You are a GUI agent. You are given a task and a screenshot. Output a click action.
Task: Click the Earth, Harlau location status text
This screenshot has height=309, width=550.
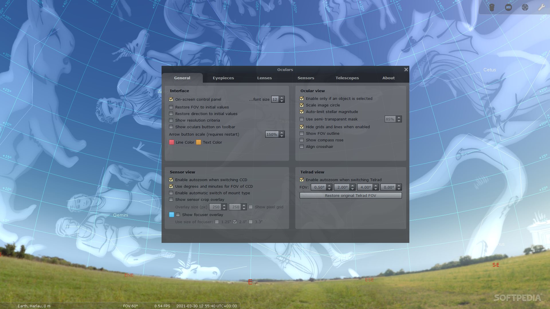[x=34, y=306]
